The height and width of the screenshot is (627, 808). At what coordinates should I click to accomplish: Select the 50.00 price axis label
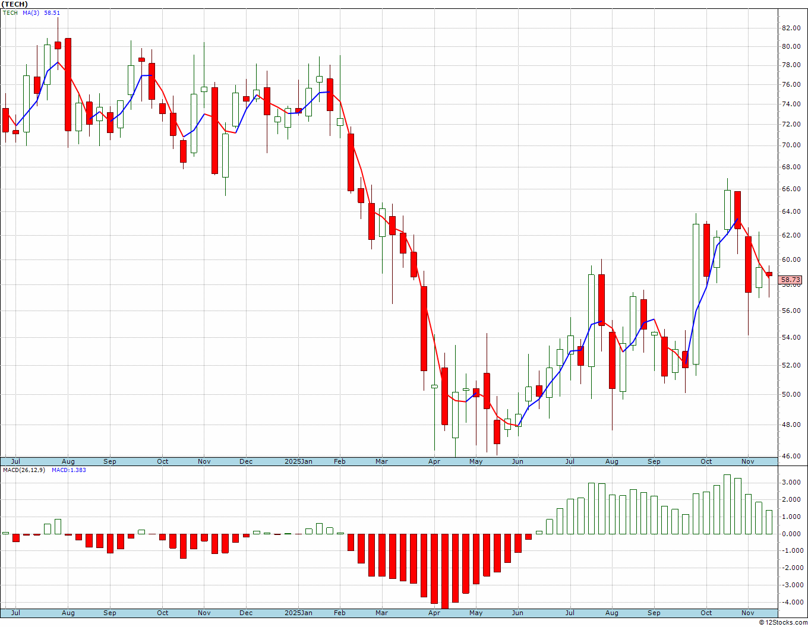[790, 394]
